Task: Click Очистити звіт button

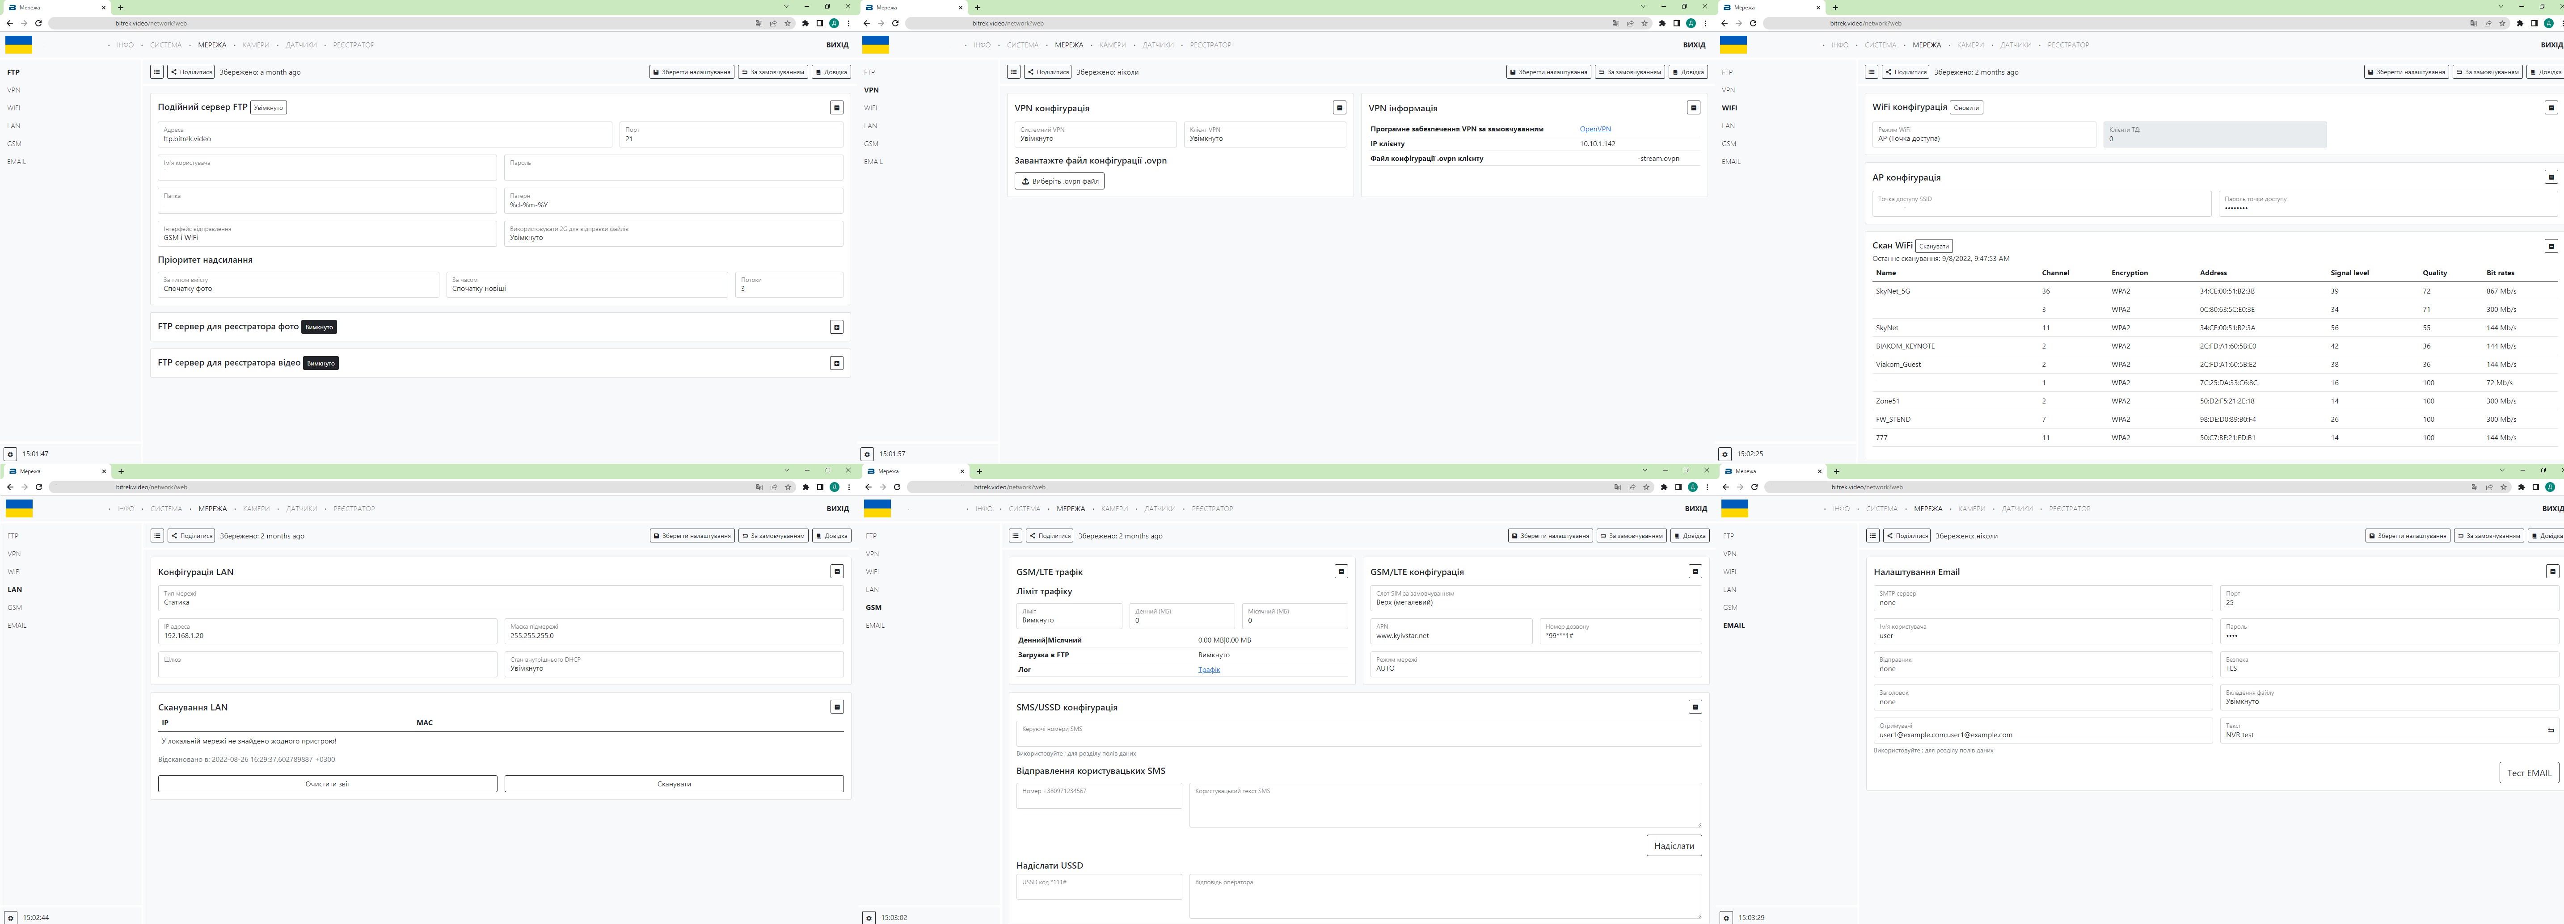Action: point(328,784)
